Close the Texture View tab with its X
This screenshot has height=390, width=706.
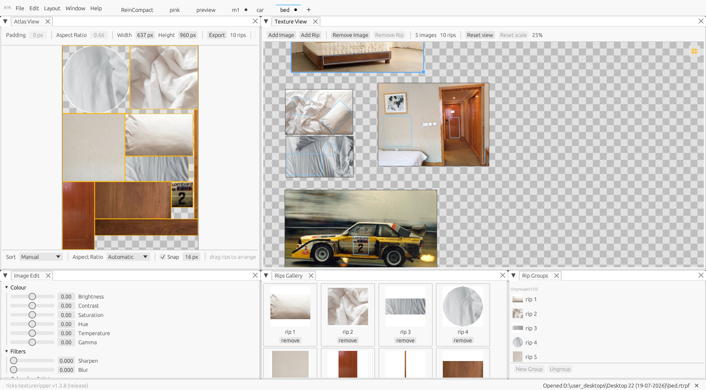click(315, 21)
